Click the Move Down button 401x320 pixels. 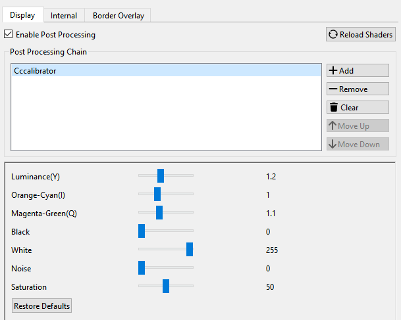[x=358, y=144]
